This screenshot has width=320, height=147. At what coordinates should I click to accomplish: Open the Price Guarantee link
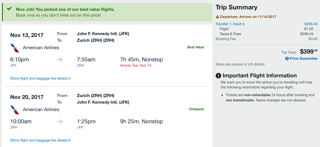click(x=303, y=59)
